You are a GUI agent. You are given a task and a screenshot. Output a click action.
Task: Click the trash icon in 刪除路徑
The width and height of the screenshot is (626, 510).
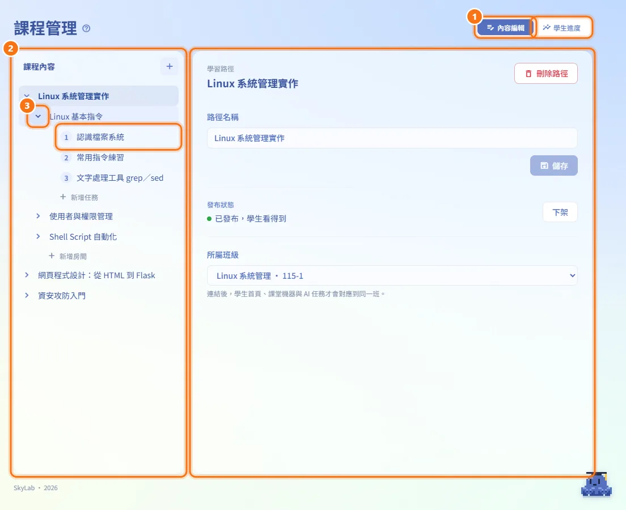tap(528, 74)
